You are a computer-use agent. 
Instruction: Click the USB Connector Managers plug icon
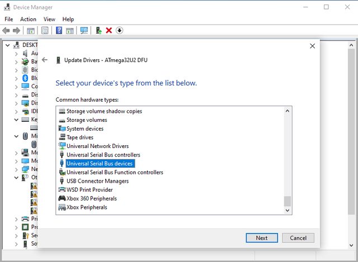click(62, 181)
